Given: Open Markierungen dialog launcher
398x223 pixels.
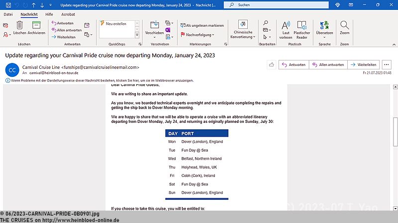Looking at the screenshot, I should pos(226,44).
